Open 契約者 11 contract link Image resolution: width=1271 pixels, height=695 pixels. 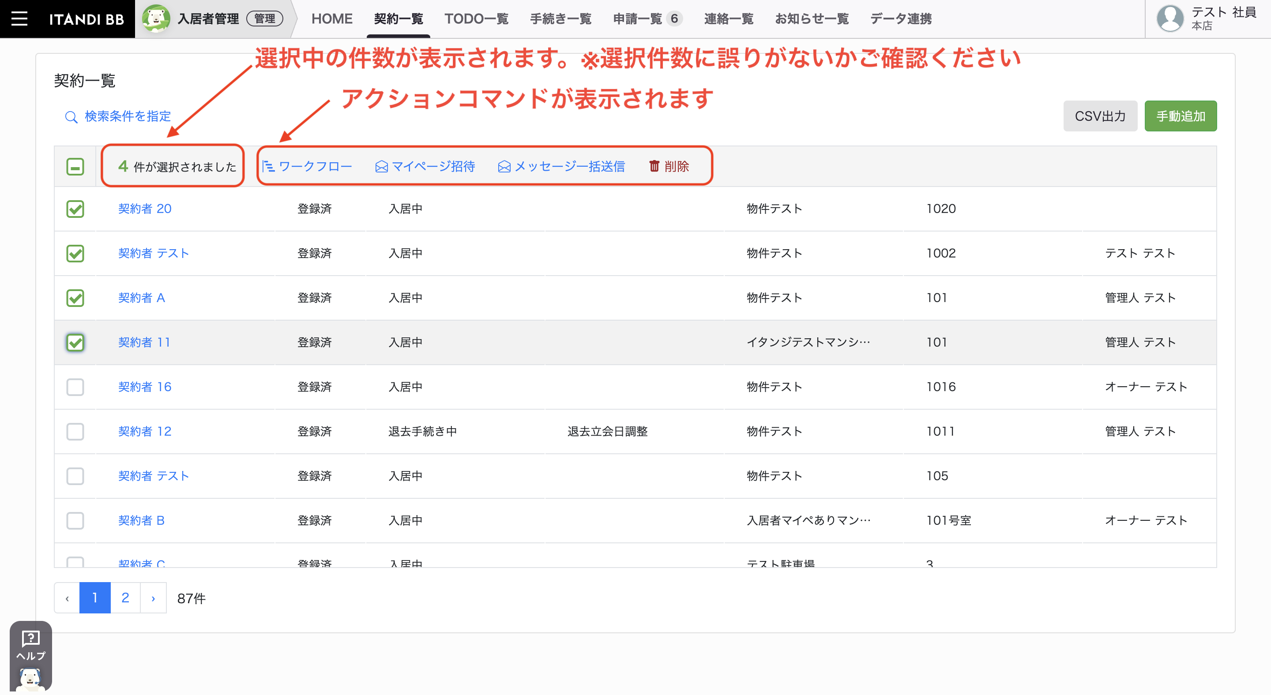(x=144, y=342)
